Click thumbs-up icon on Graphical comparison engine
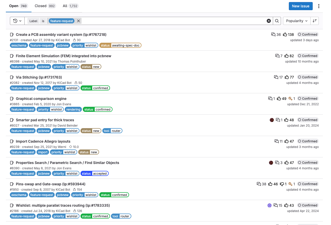The height and width of the screenshot is (225, 331). pyautogui.click(x=279, y=99)
